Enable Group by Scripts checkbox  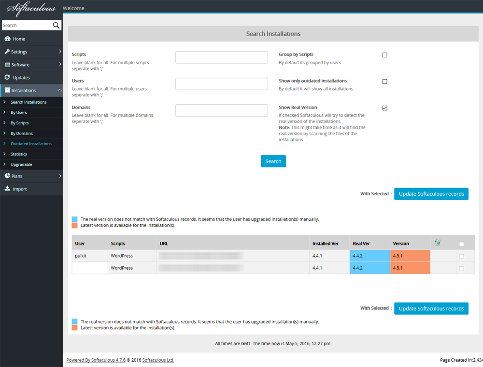coord(385,55)
